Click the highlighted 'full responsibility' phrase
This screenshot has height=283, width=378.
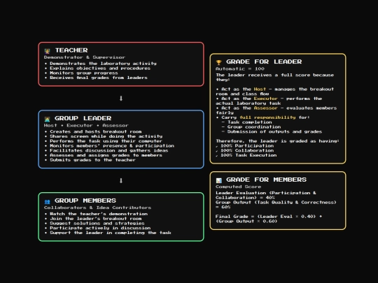[267, 117]
